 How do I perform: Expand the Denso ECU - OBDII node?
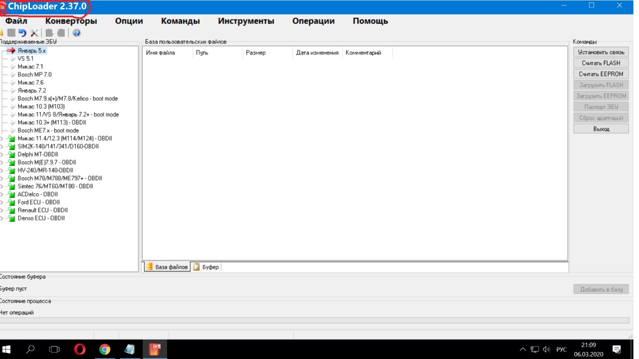[x=2, y=218]
